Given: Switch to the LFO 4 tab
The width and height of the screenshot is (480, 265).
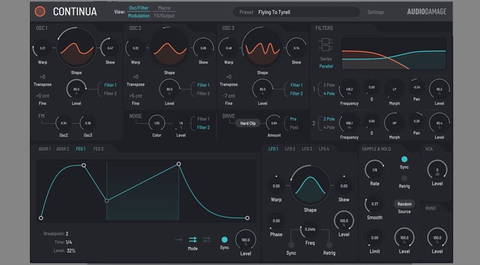Looking at the screenshot, I should (x=324, y=149).
